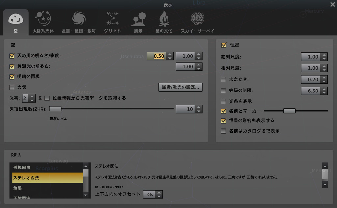
Task: Enable 名前はカタログ名で表示 checkbox
Action: tap(223, 131)
